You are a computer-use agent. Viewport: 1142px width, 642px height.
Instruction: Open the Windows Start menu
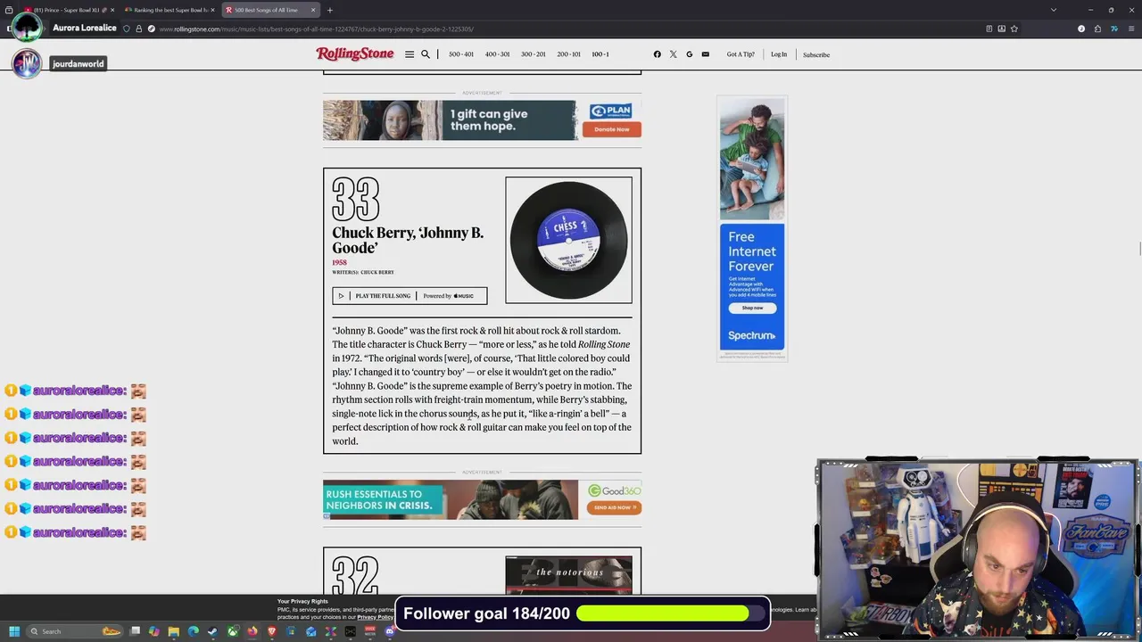pos(13,631)
